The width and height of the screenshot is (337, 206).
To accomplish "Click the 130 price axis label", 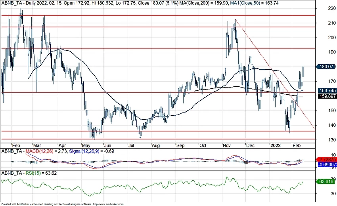I will pos(332,139).
